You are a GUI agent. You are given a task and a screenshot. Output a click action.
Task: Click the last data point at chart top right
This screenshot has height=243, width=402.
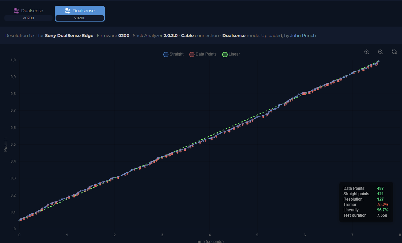[378, 62]
